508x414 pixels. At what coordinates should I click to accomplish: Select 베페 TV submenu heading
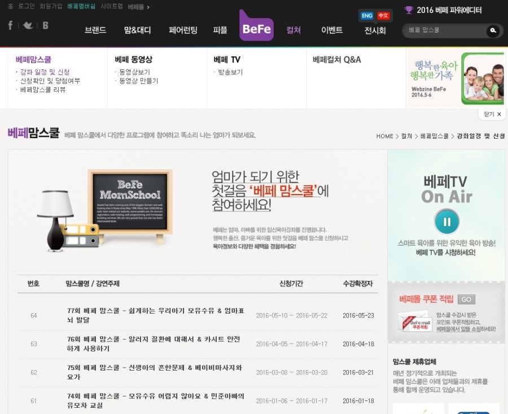click(x=227, y=60)
